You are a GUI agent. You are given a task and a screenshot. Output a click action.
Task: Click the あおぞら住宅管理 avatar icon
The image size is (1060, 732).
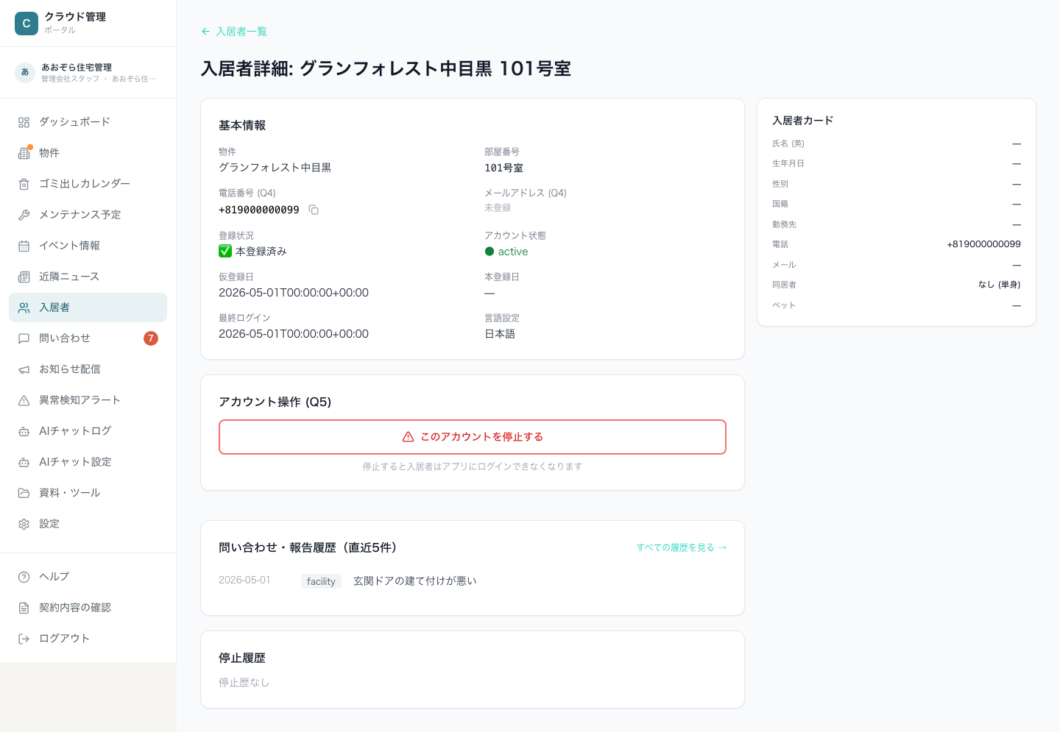pos(25,72)
